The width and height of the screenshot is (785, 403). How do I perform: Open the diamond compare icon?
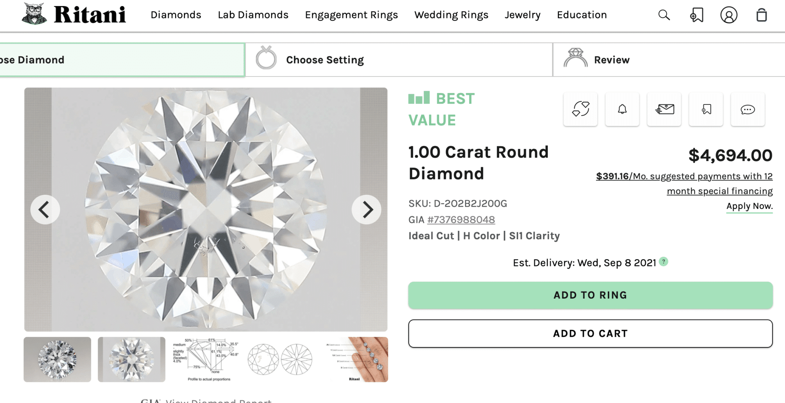580,109
